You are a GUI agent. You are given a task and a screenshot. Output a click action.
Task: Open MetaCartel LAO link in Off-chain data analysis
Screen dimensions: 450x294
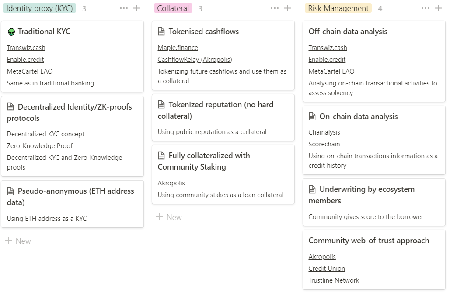pyautogui.click(x=331, y=71)
